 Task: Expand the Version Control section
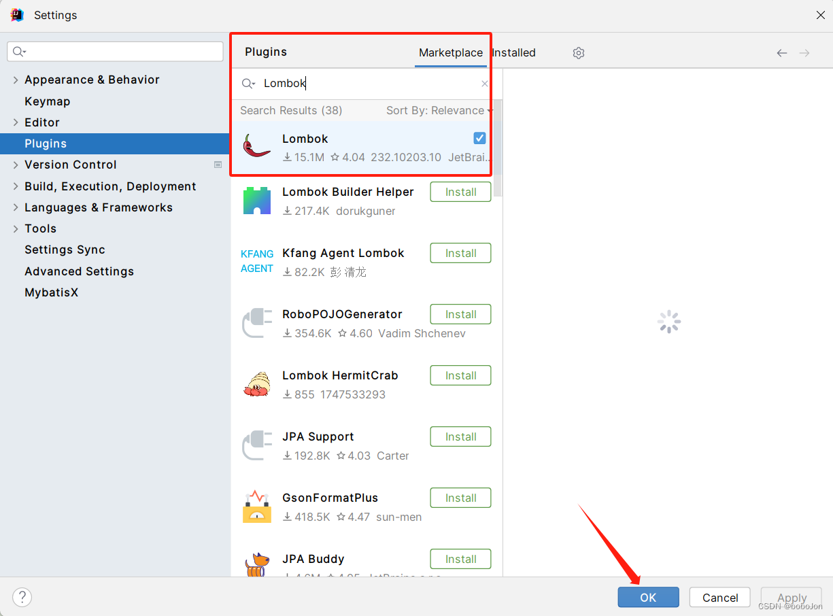[x=16, y=165]
